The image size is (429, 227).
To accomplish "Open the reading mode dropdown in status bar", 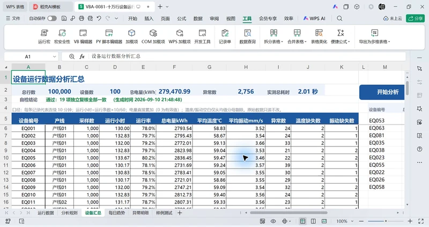I will click(290, 221).
